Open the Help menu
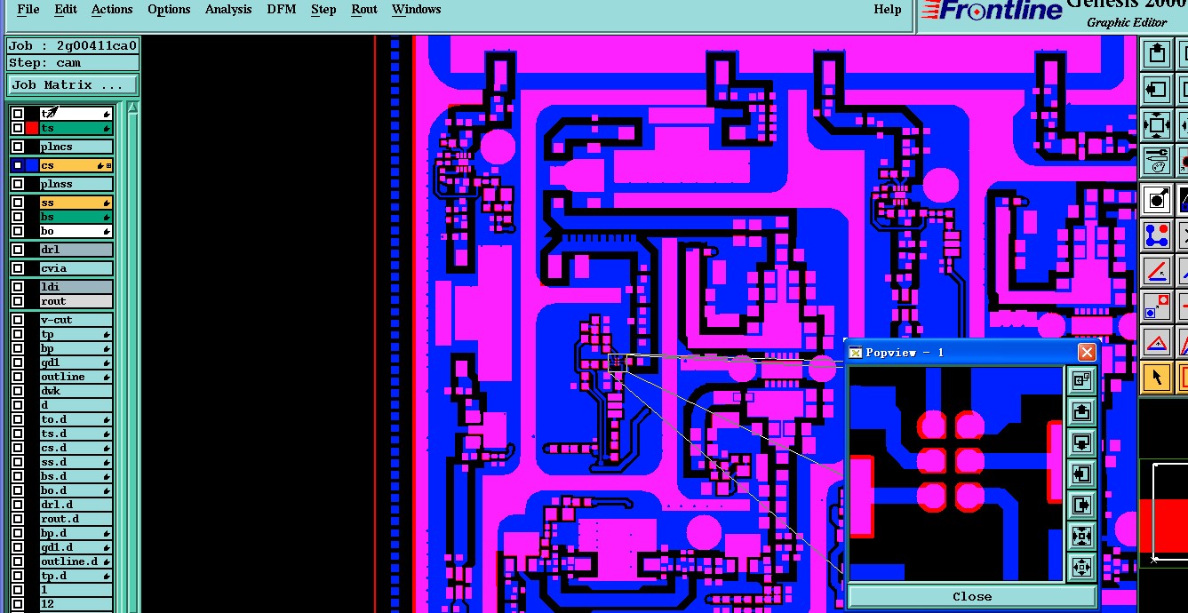 887,10
